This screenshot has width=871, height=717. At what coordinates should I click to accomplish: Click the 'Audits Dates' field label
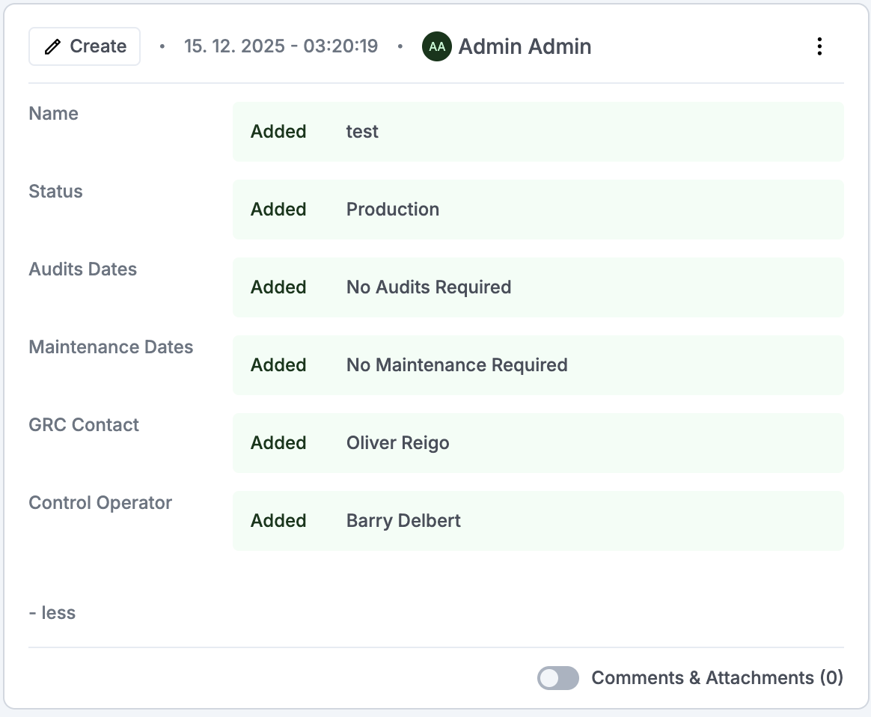[83, 269]
